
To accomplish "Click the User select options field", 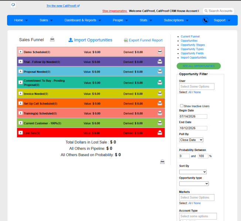I will click(197, 87).
